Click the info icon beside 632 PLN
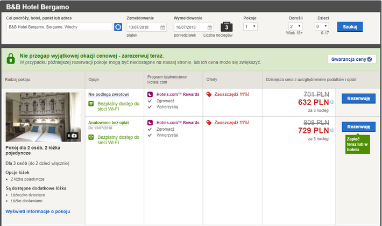Screen dimensions: 382x226 click(x=332, y=102)
